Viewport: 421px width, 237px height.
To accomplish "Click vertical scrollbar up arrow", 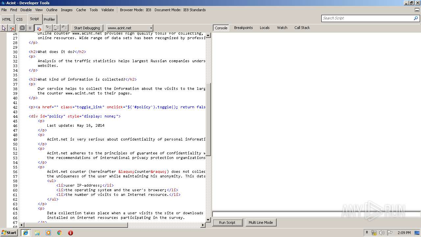I will pyautogui.click(x=208, y=35).
